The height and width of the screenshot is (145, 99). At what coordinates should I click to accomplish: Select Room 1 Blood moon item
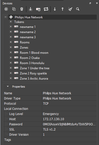(x=34, y=53)
